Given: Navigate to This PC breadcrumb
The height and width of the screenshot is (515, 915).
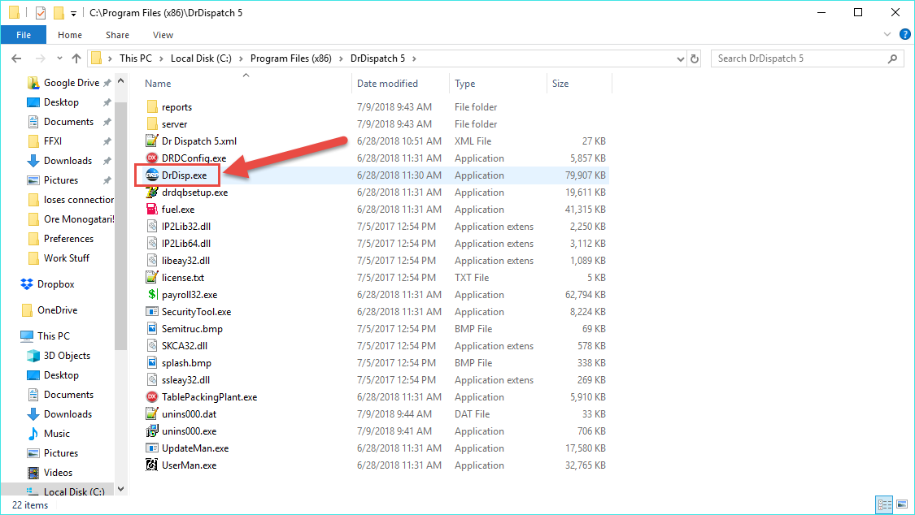Looking at the screenshot, I should point(135,58).
